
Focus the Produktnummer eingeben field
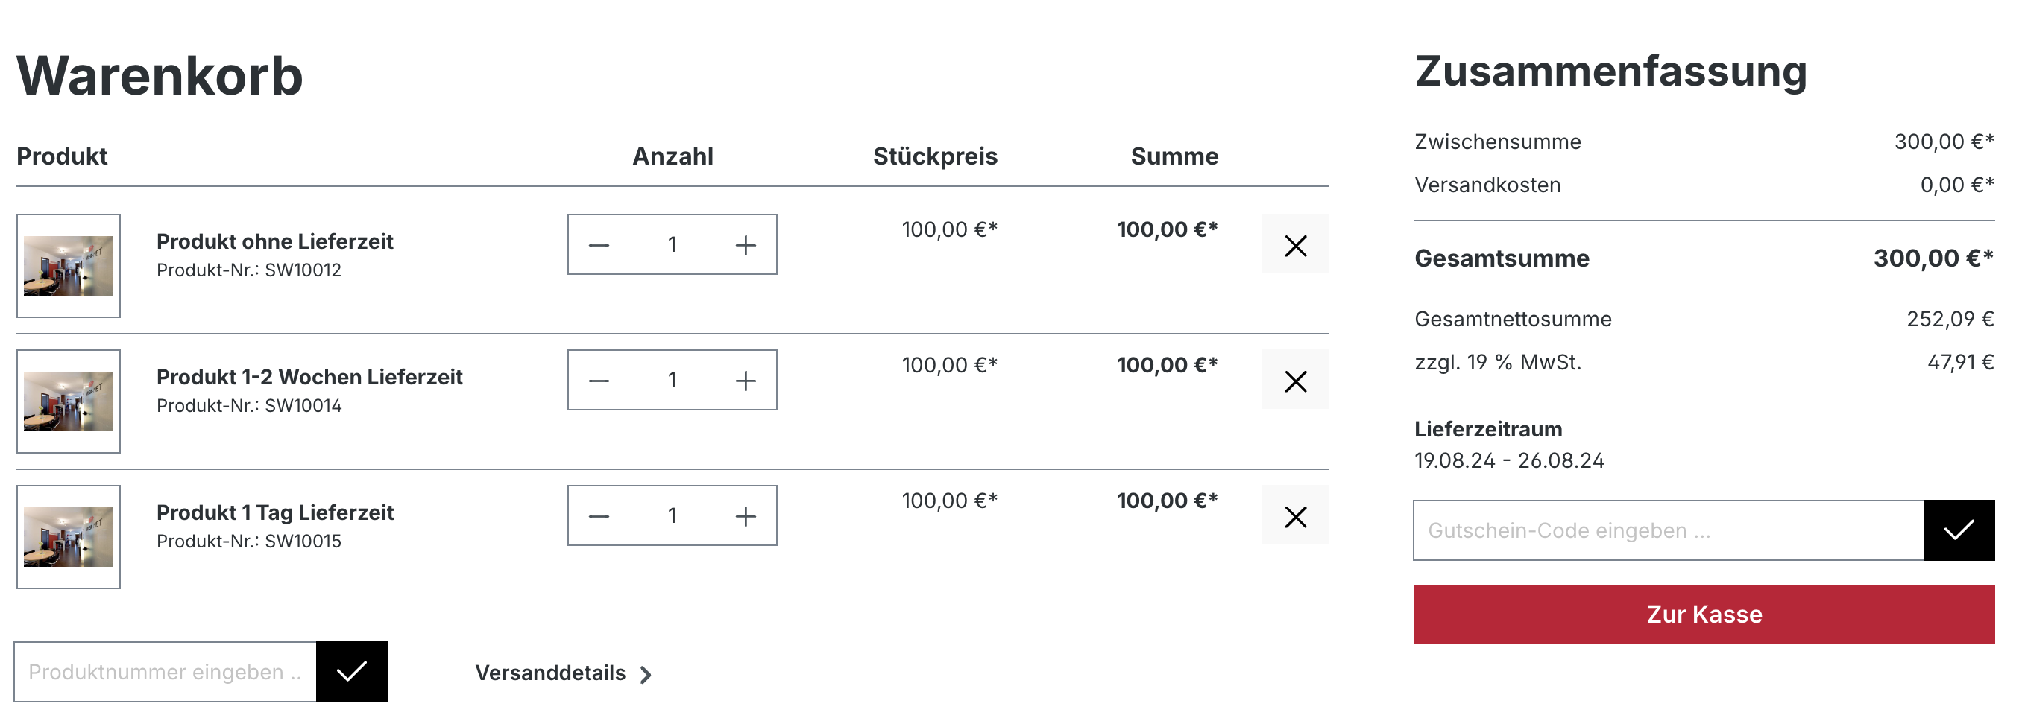coord(166,671)
